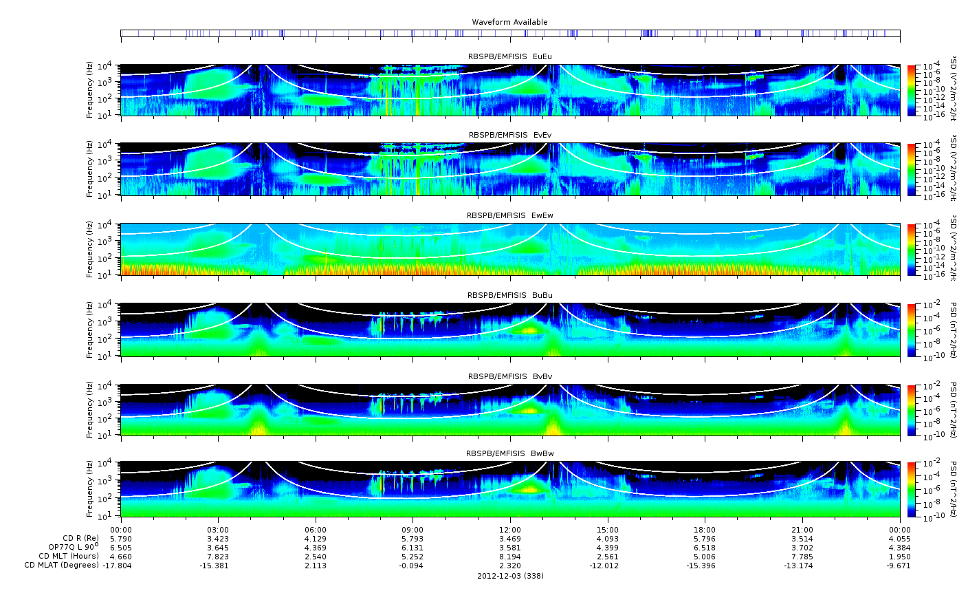Click the color bar beside the EuEu spectrogram
Viewport: 968px width, 591px height.
click(912, 91)
